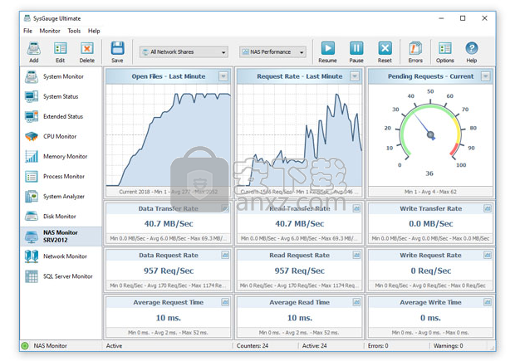The image size is (520, 361).
Task: Open SQL Server Monitor in the sidebar
Action: [61, 276]
